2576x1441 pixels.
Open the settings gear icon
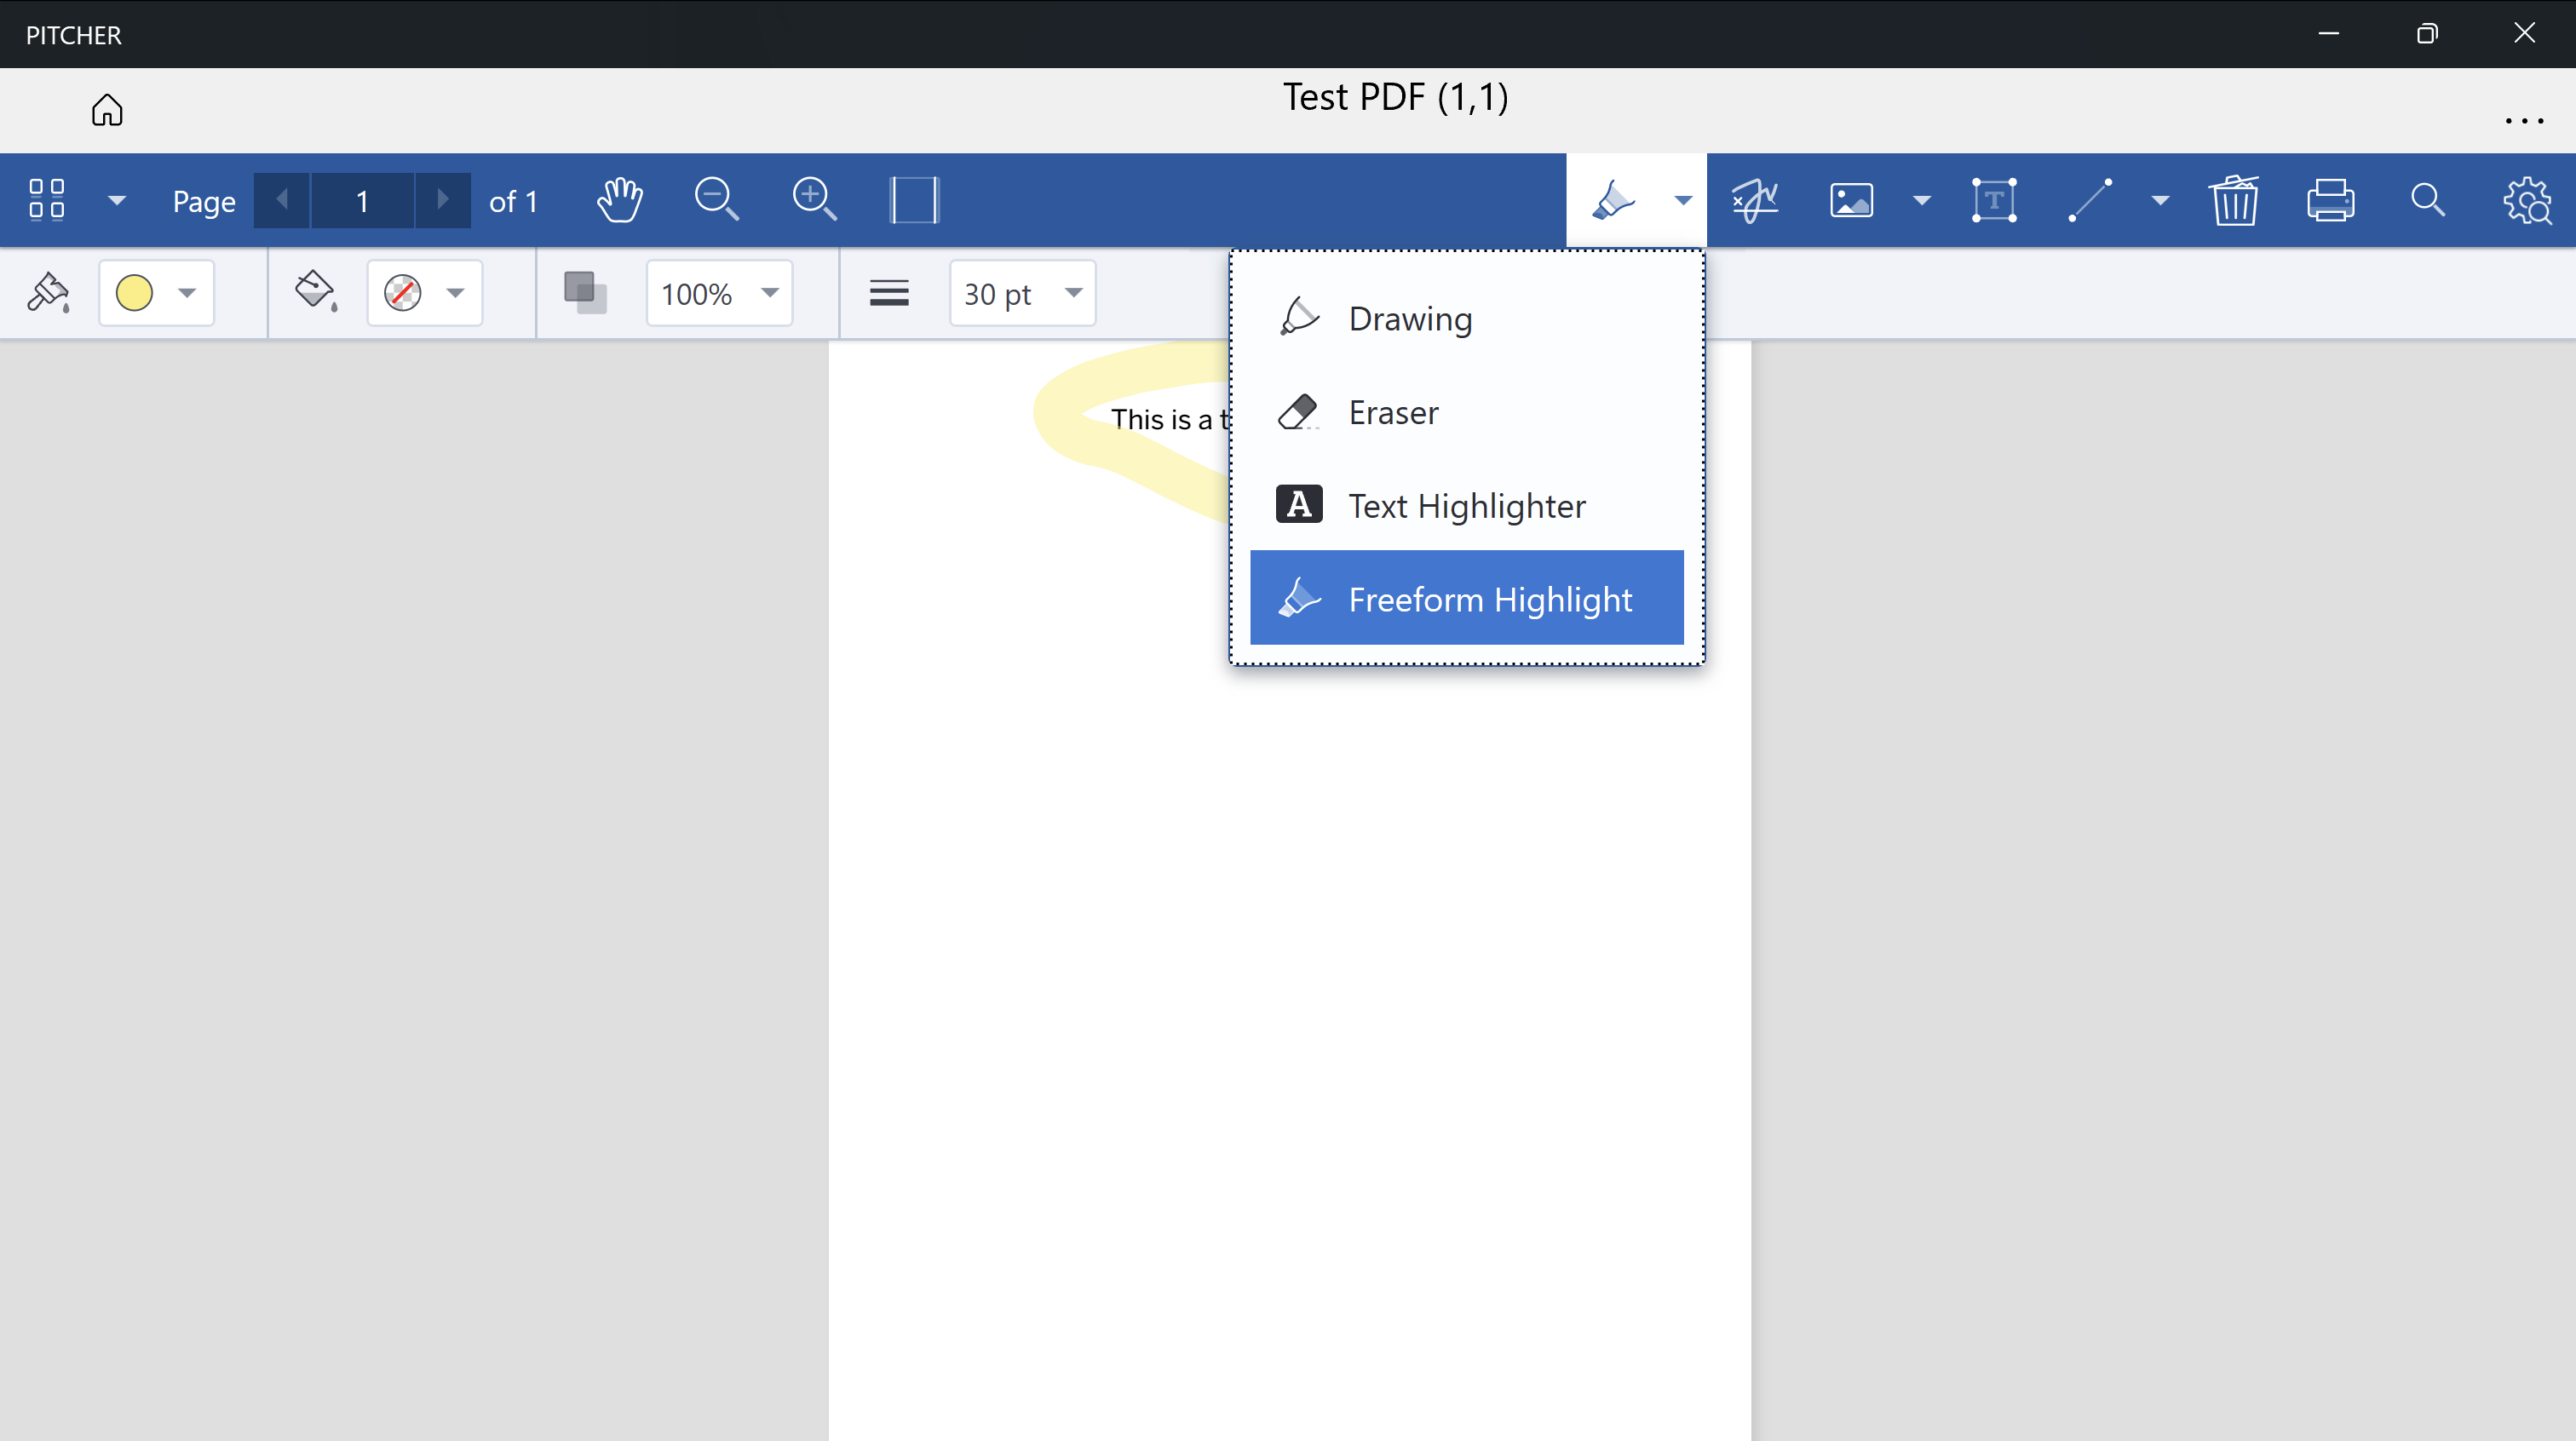pos(2526,200)
